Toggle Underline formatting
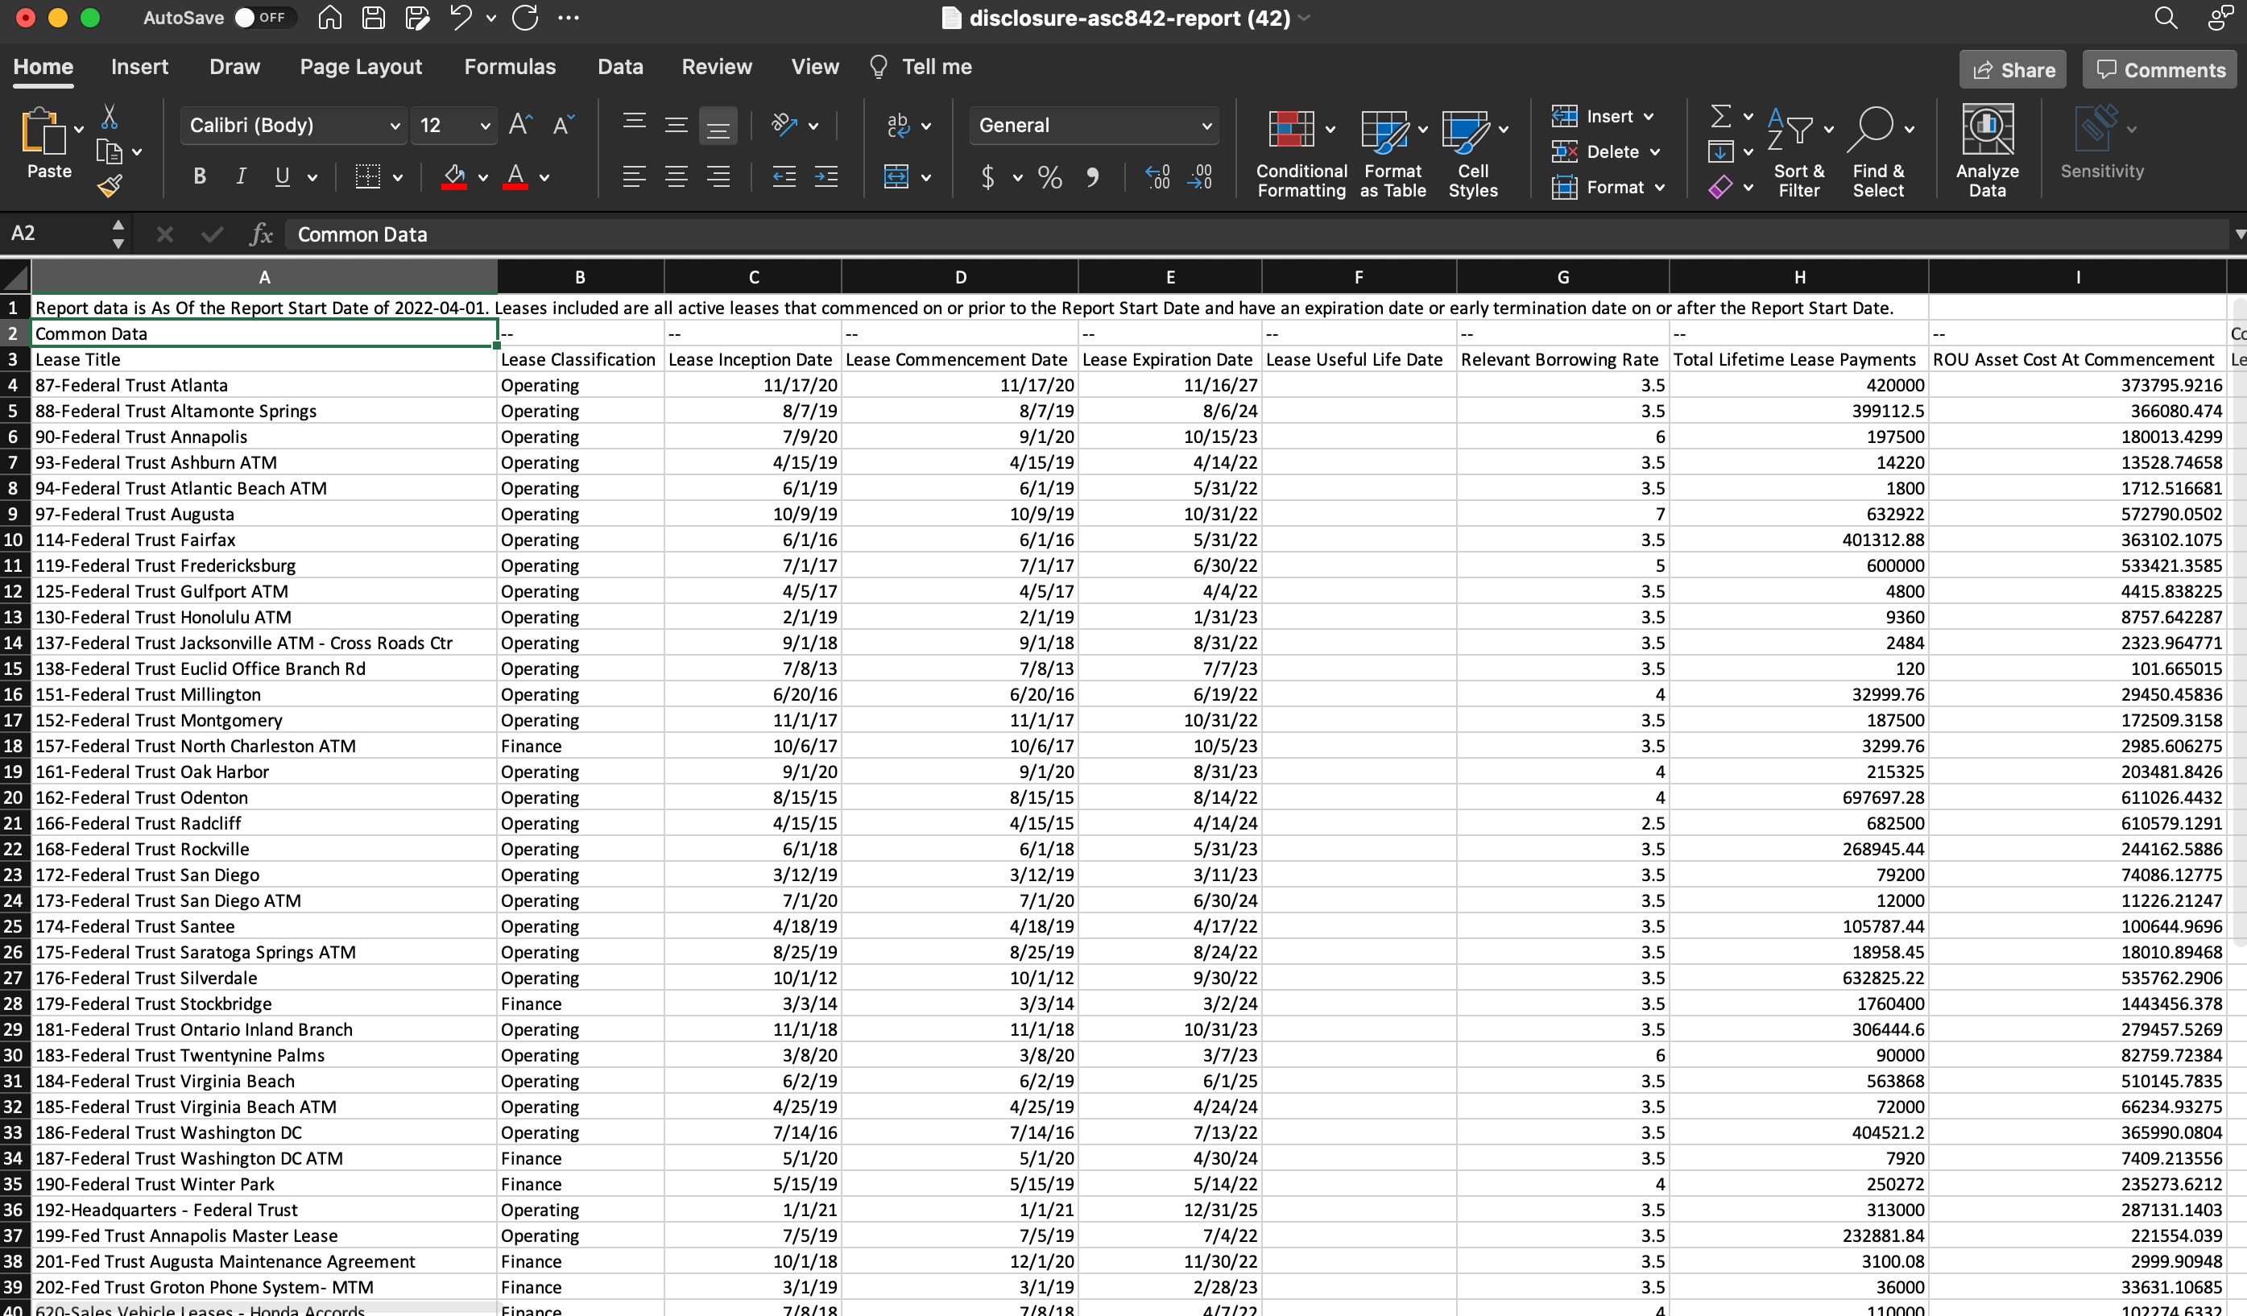Viewport: 2247px width, 1316px height. (283, 176)
